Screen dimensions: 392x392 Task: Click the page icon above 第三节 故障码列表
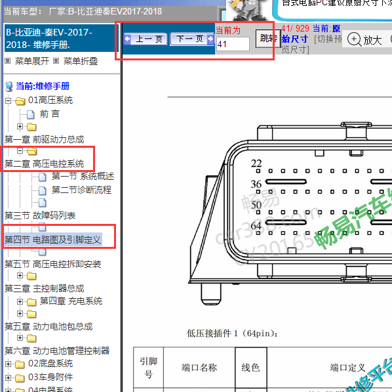pos(43,203)
